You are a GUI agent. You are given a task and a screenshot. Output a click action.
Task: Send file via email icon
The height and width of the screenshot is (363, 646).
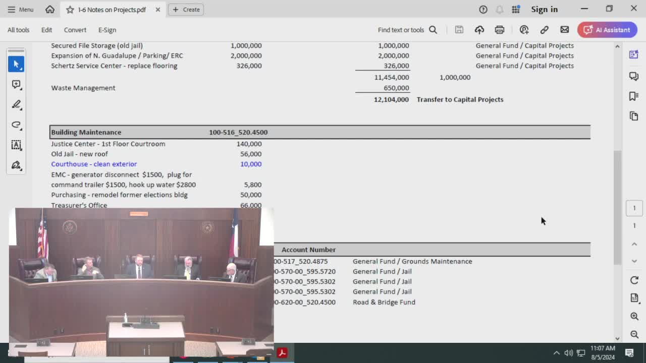[x=564, y=30]
